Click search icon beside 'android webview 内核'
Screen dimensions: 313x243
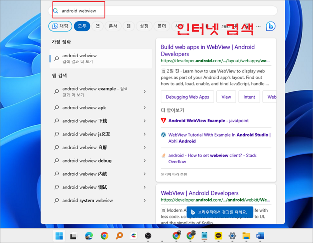pos(57,174)
